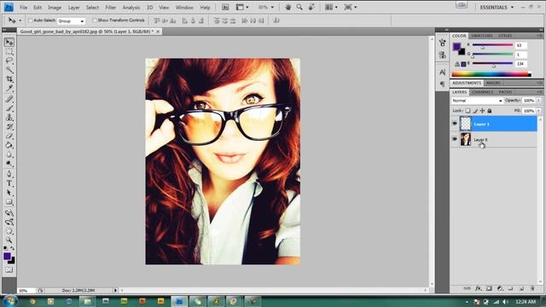The height and width of the screenshot is (307, 546).
Task: Open the Screen Mode dropdown
Action: (351, 7)
